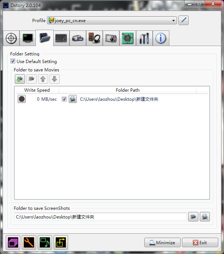
Task: Open the blue Information tab
Action: [161, 38]
